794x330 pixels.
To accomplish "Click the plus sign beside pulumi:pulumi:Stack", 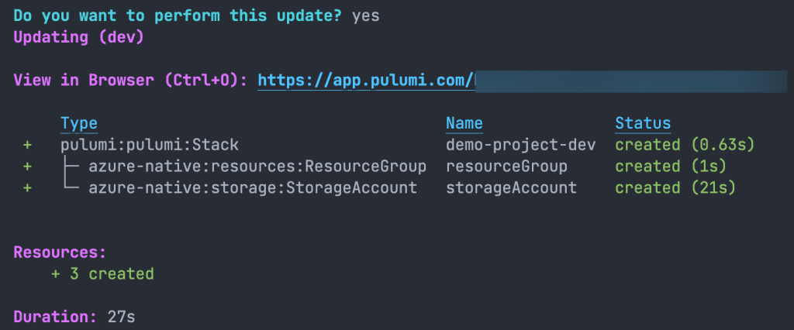I will point(27,145).
